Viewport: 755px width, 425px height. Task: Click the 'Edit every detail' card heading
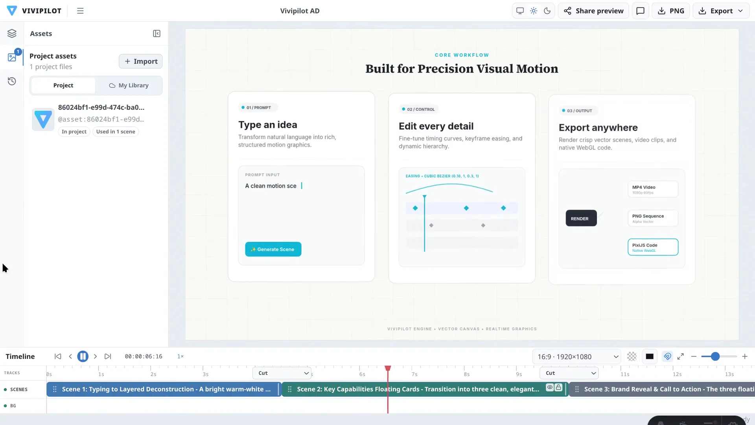(436, 126)
